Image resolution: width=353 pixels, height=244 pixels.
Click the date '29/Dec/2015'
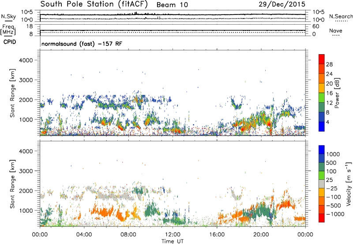282,4
